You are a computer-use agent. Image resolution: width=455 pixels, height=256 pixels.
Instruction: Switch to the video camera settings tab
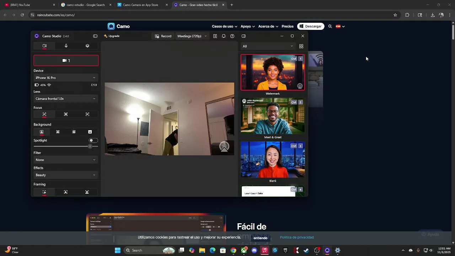44,46
